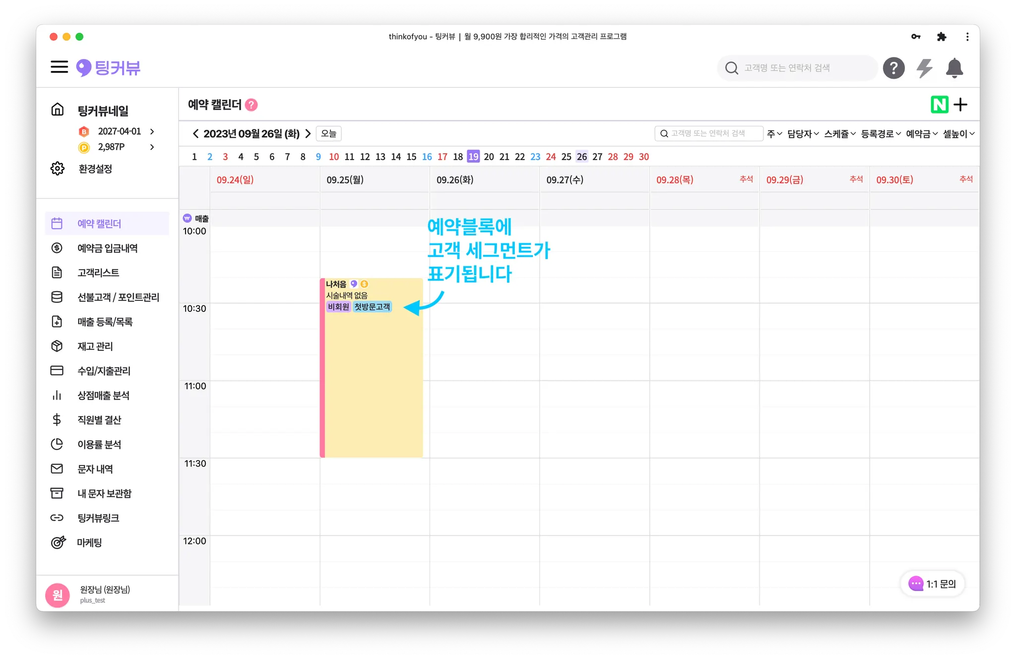Open the 스케쥴 dropdown filter
The height and width of the screenshot is (659, 1016).
click(x=839, y=133)
